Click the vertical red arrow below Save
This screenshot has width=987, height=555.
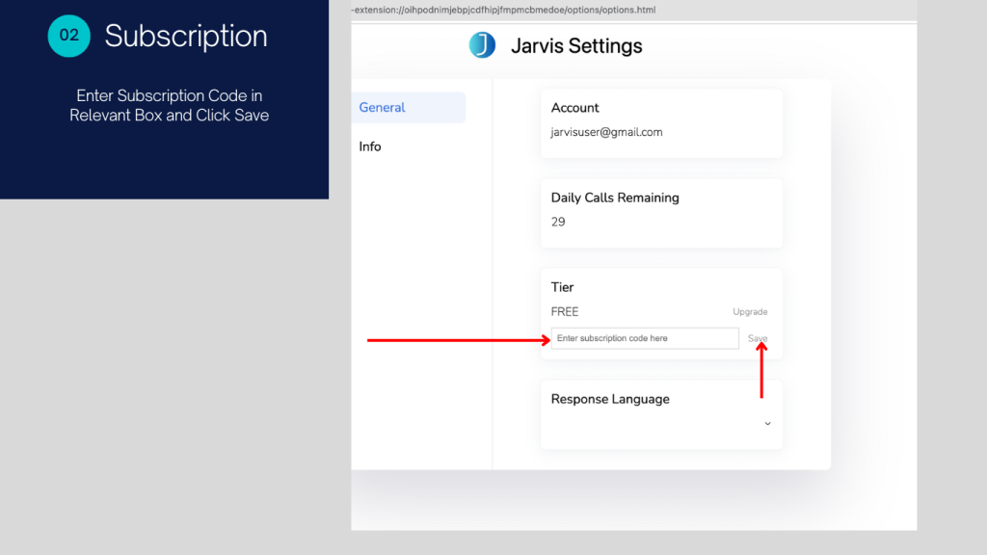[761, 371]
